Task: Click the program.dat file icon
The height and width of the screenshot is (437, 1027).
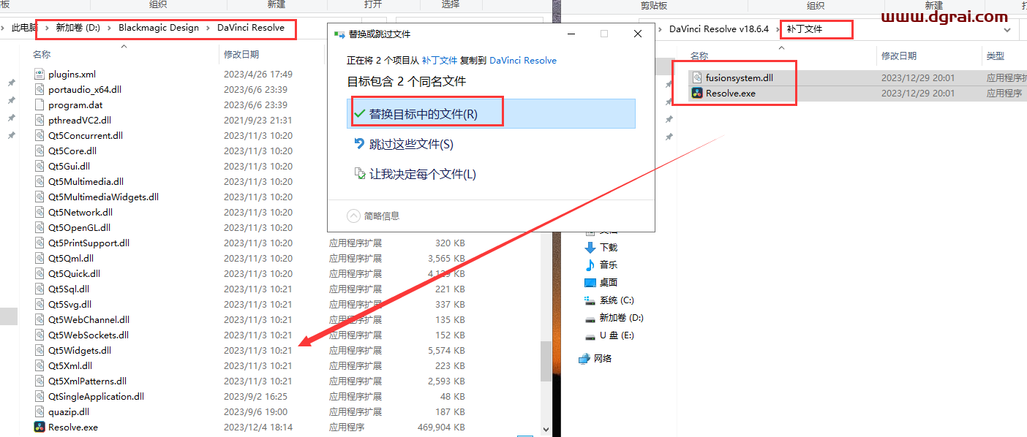Action: click(40, 104)
